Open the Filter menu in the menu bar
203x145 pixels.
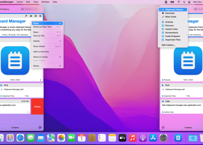point(36,2)
